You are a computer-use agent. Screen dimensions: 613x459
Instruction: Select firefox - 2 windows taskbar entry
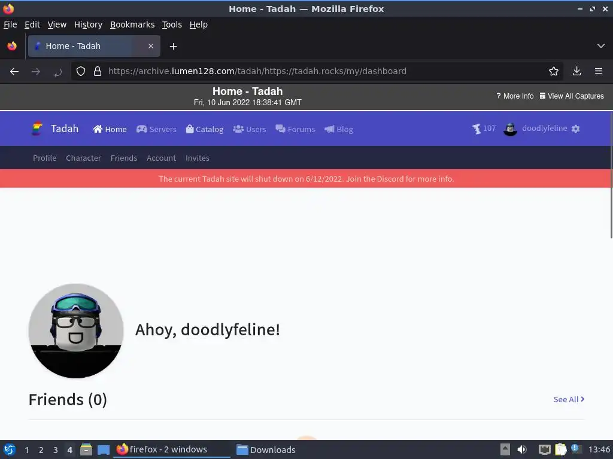[172, 449]
